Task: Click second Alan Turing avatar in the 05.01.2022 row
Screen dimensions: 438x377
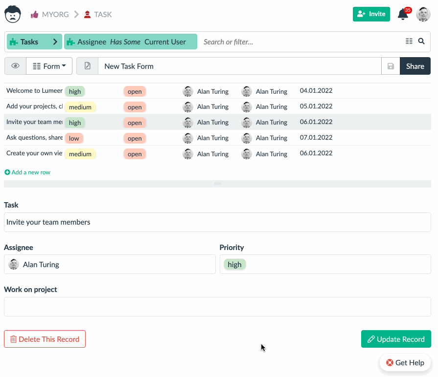Action: pyautogui.click(x=246, y=107)
